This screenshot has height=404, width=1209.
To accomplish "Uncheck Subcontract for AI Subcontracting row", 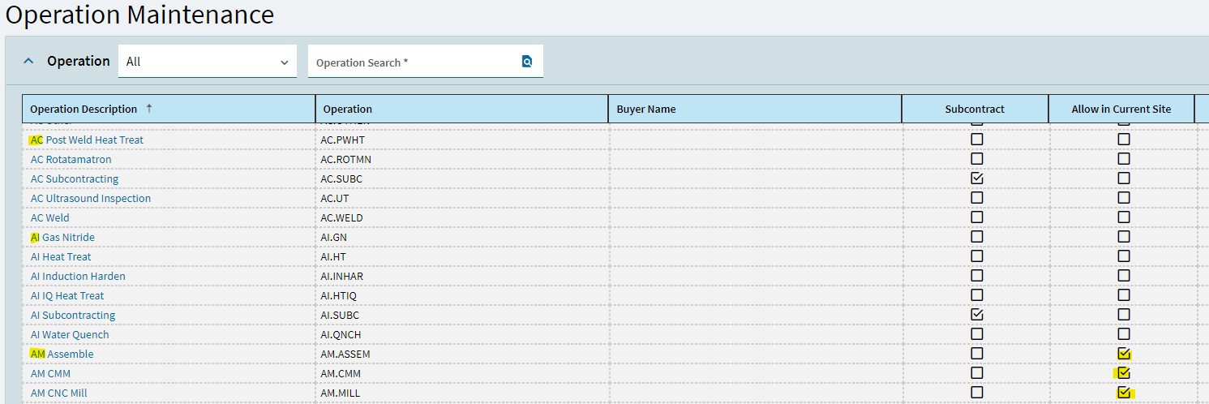I will click(977, 314).
